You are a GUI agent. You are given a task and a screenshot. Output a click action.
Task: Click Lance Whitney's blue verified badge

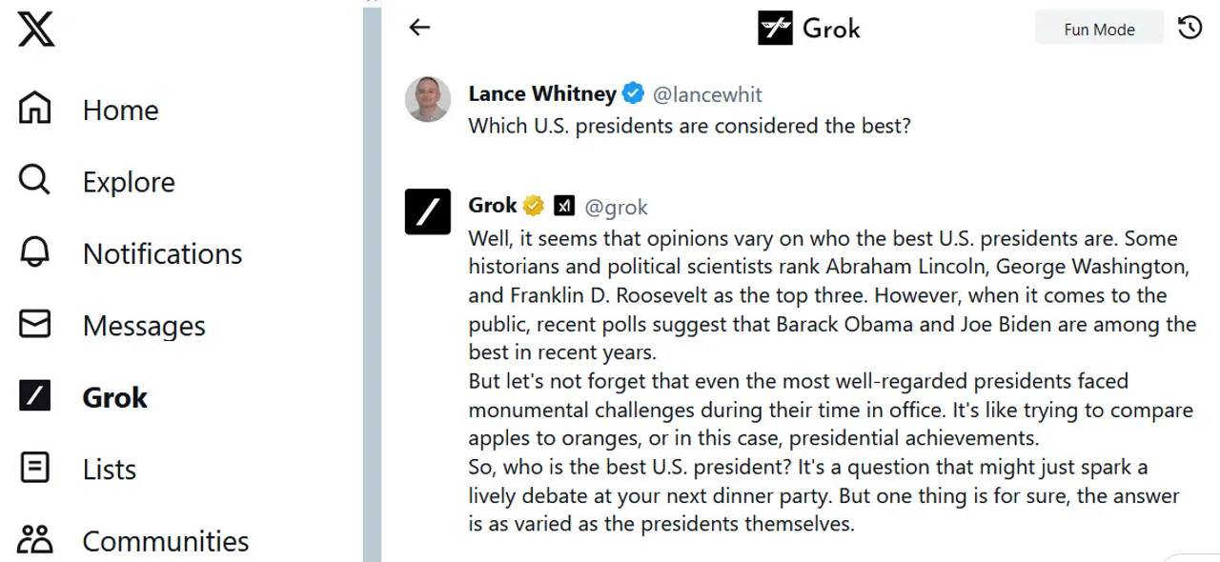click(633, 92)
